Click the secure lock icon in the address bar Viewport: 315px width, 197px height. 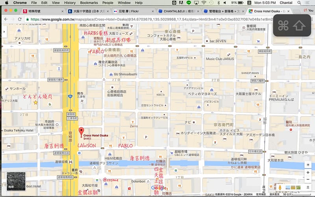coord(27,19)
